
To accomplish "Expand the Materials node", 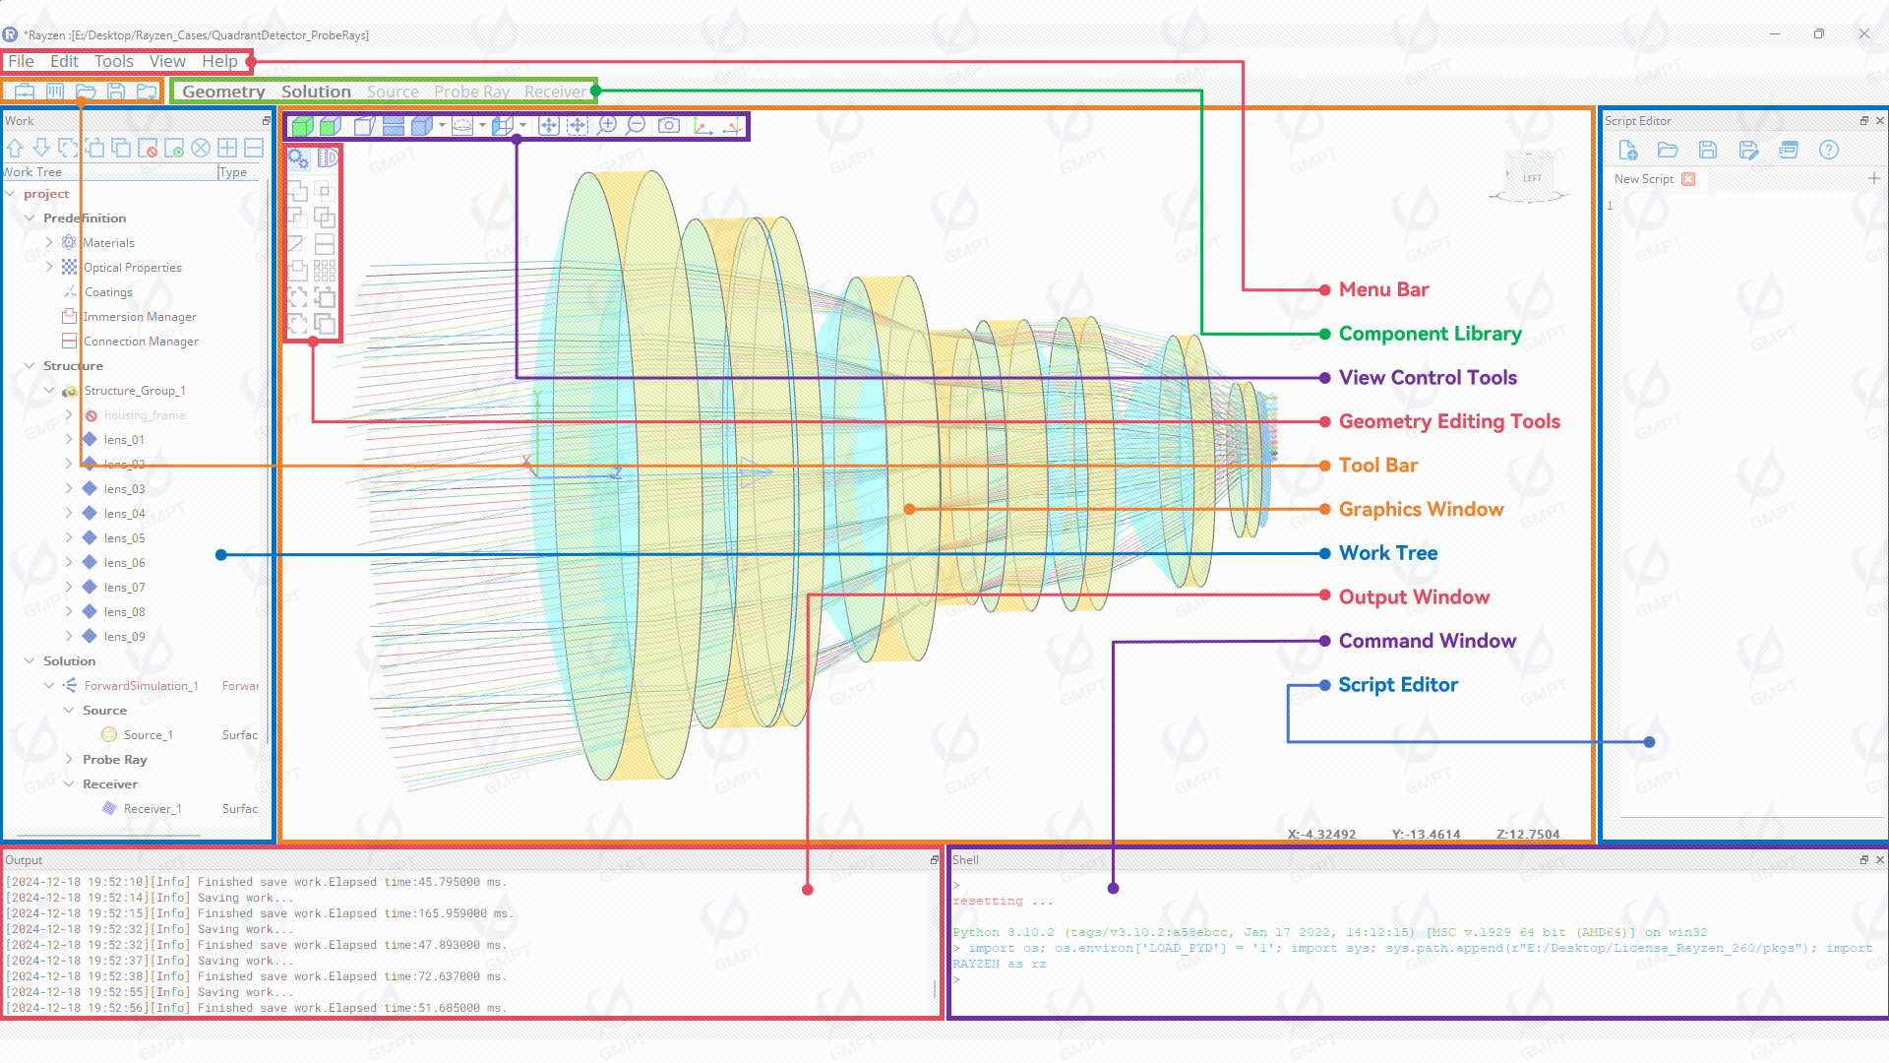I will tap(49, 242).
